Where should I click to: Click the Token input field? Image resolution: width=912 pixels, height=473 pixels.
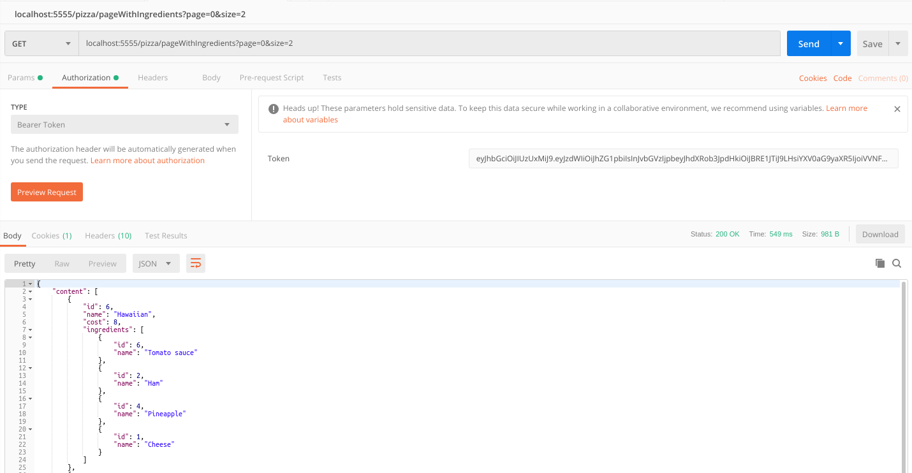[x=683, y=159]
